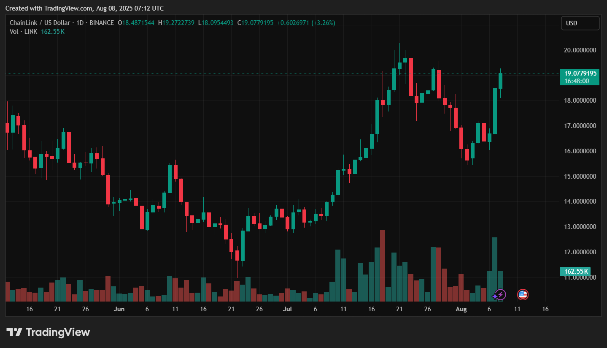Click the +3.26% change value in header
This screenshot has height=348, width=607.
pyautogui.click(x=323, y=23)
